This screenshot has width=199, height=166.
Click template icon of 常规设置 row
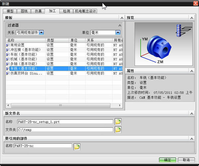(8, 45)
